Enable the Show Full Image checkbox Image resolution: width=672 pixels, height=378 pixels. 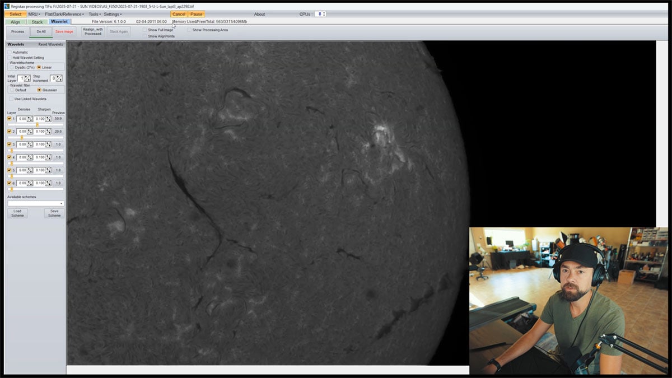[x=145, y=30]
